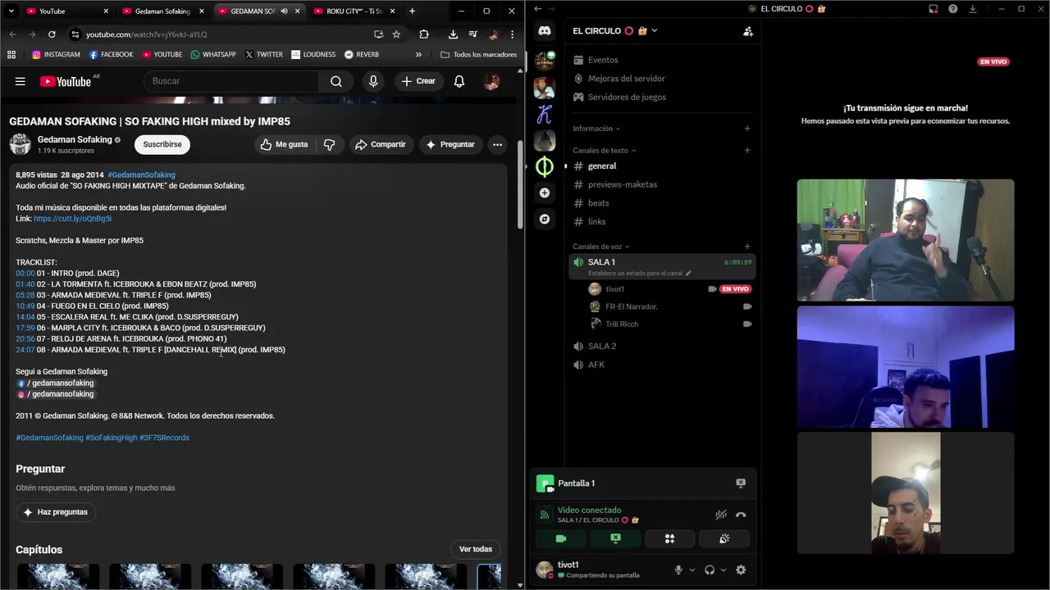Add a server in Discord
This screenshot has width=1050, height=590.
[545, 193]
